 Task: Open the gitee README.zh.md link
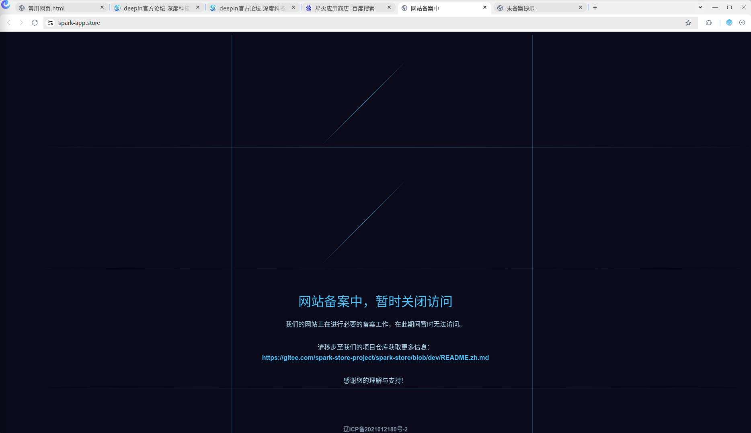point(375,357)
